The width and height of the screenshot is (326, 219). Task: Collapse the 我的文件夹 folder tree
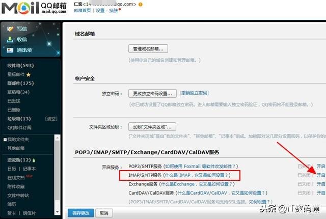(x=5, y=140)
